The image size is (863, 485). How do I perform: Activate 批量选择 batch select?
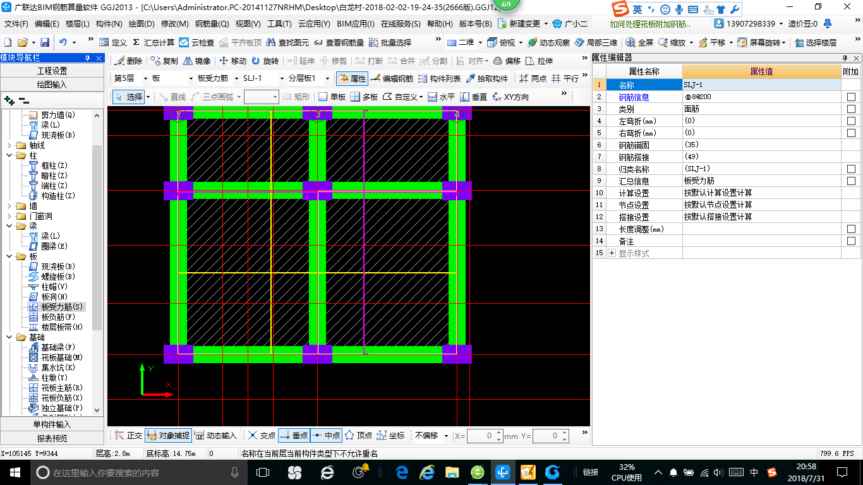pos(390,42)
